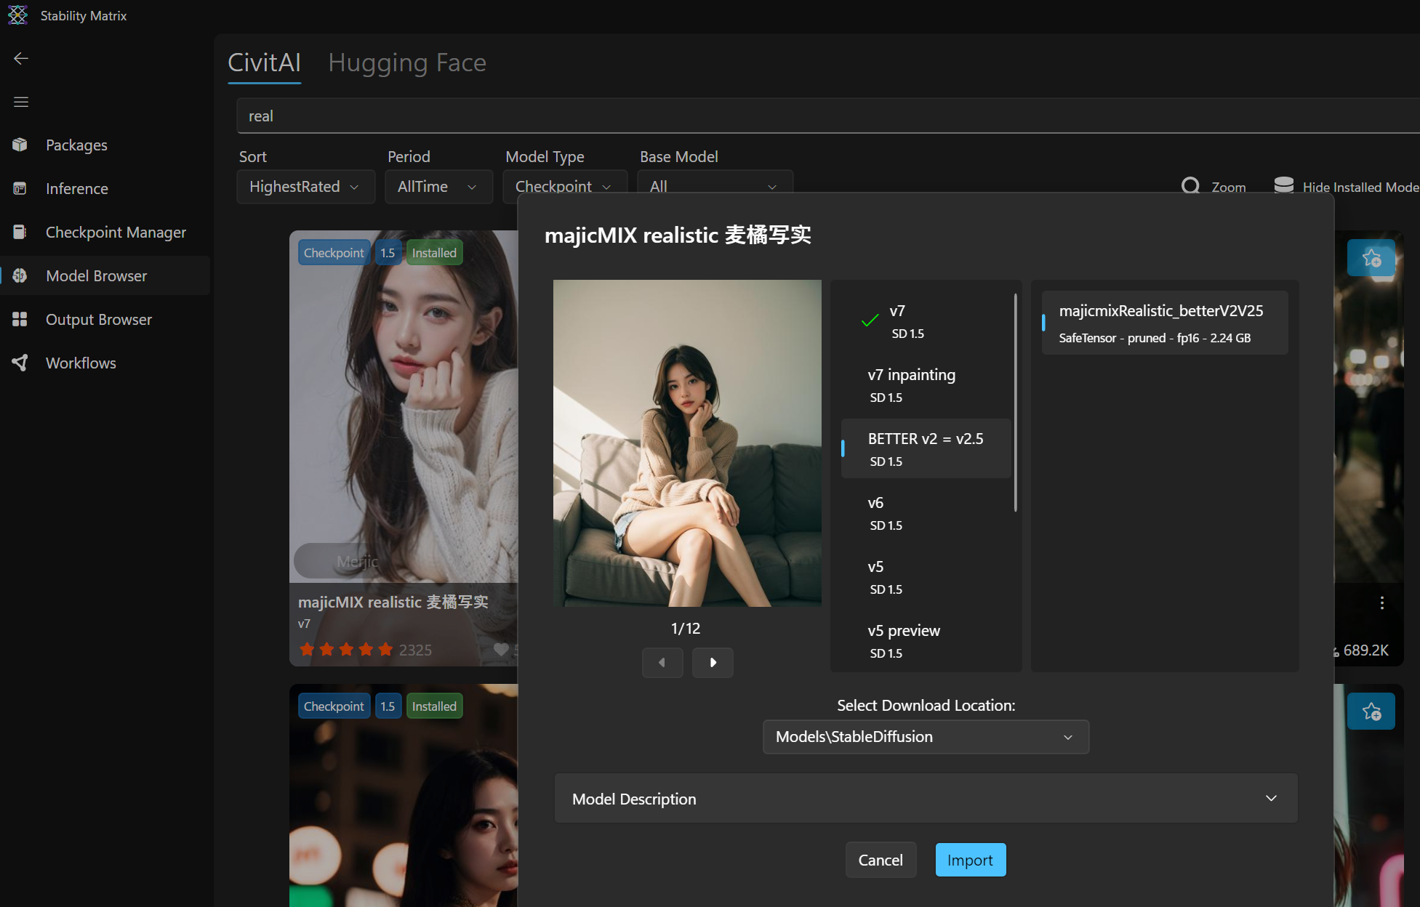Click the Import button

(x=970, y=860)
